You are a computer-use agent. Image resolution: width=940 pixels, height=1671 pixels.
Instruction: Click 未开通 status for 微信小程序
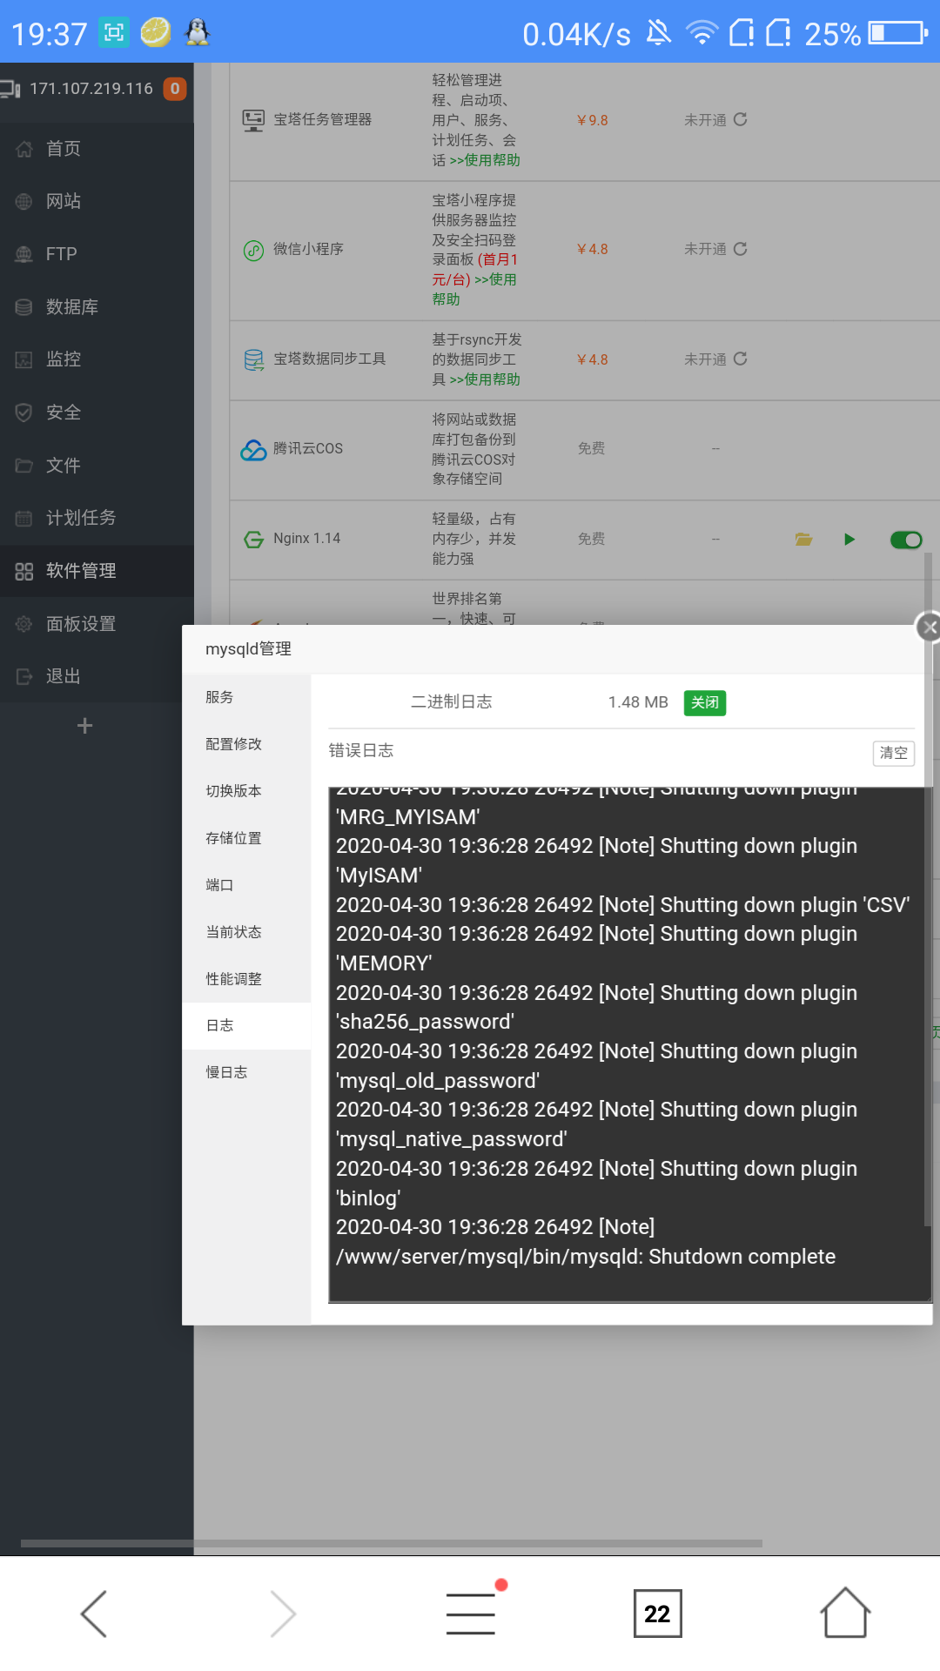coord(705,249)
